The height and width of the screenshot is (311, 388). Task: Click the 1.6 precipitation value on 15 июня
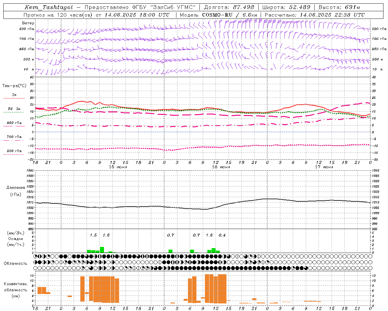tap(106, 235)
